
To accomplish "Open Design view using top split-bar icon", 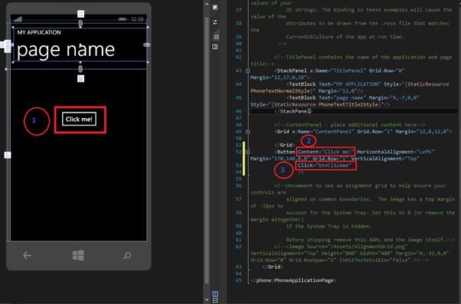I will (x=215, y=8).
